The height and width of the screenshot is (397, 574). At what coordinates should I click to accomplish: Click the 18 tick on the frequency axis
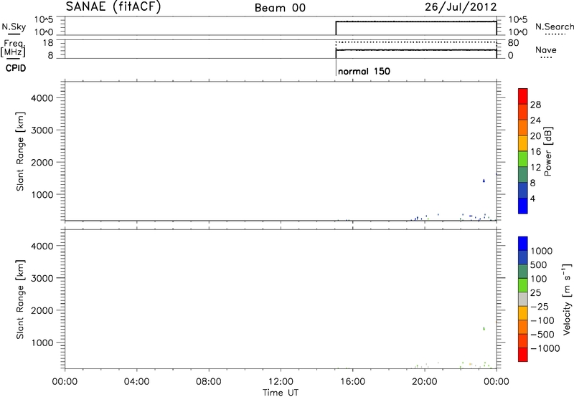coord(48,43)
